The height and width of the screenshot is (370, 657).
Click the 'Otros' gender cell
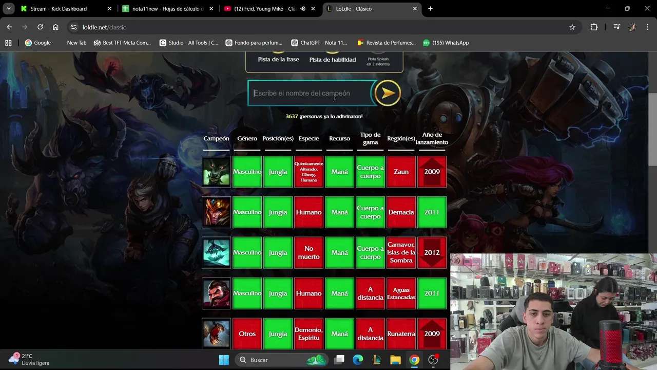tap(247, 334)
